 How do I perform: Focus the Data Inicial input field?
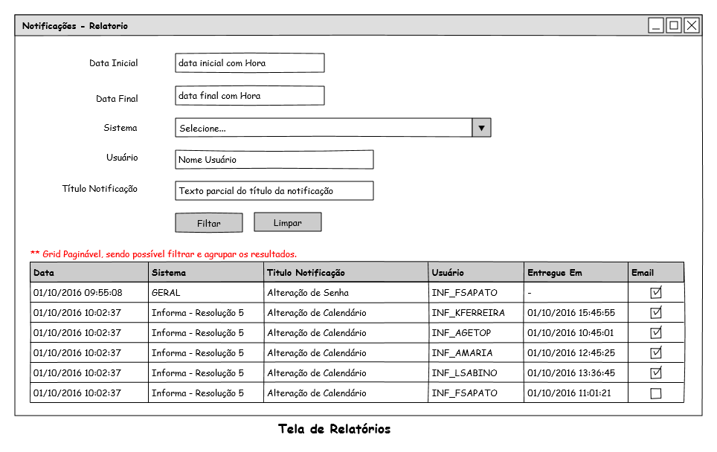point(249,63)
